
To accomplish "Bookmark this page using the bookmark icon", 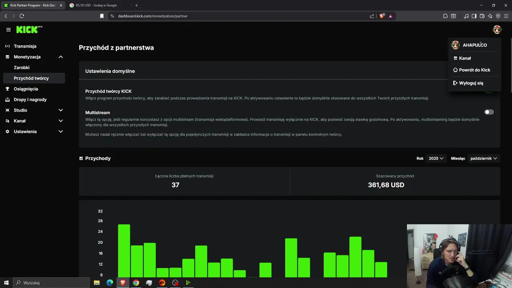I will [x=102, y=16].
